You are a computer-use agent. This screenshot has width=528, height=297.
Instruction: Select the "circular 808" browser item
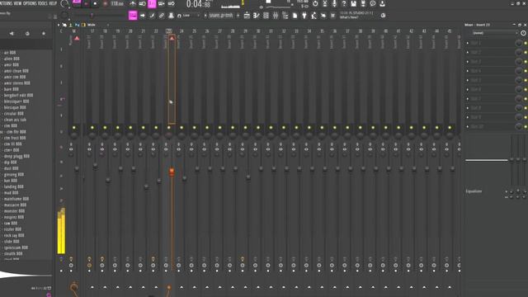pos(14,114)
